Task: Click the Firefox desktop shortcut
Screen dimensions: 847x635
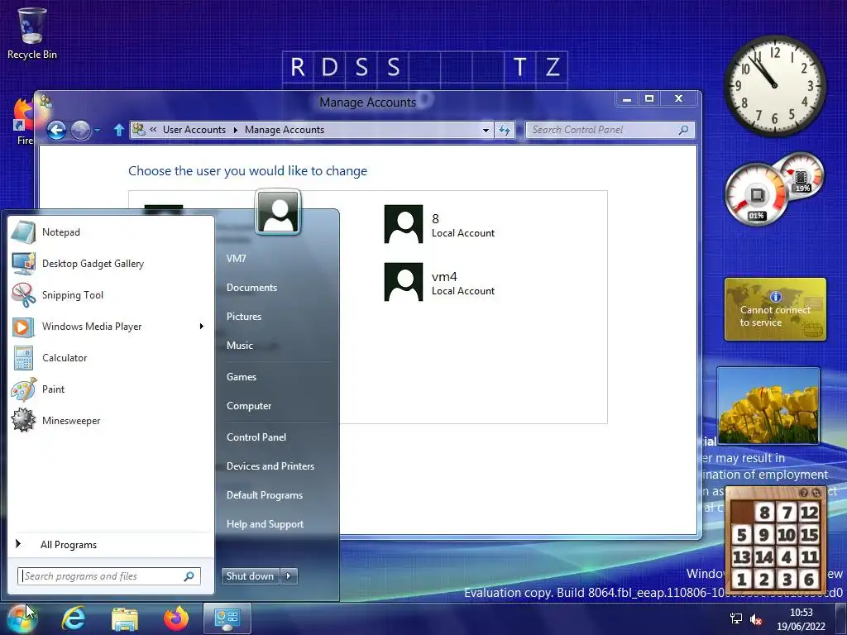Action: point(22,122)
